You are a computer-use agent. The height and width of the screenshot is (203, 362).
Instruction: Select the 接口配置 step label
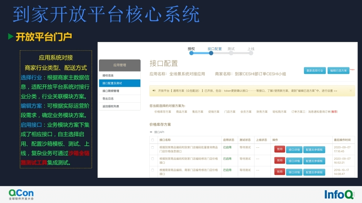[x=215, y=49]
